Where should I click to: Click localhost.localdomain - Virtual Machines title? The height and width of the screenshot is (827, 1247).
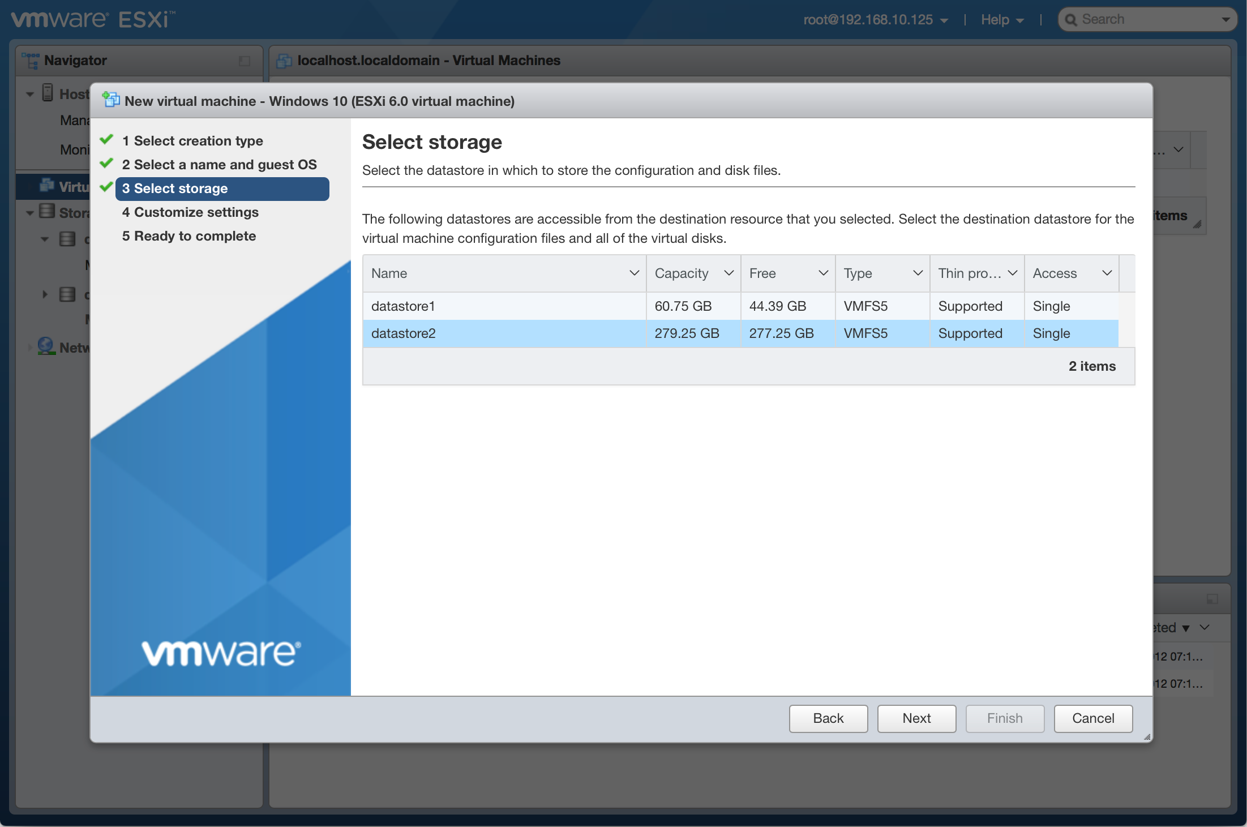point(428,61)
